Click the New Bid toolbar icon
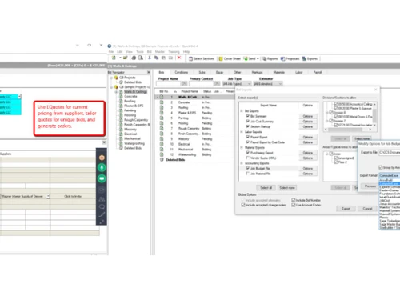This screenshot has width=400, height=300. tap(114, 58)
